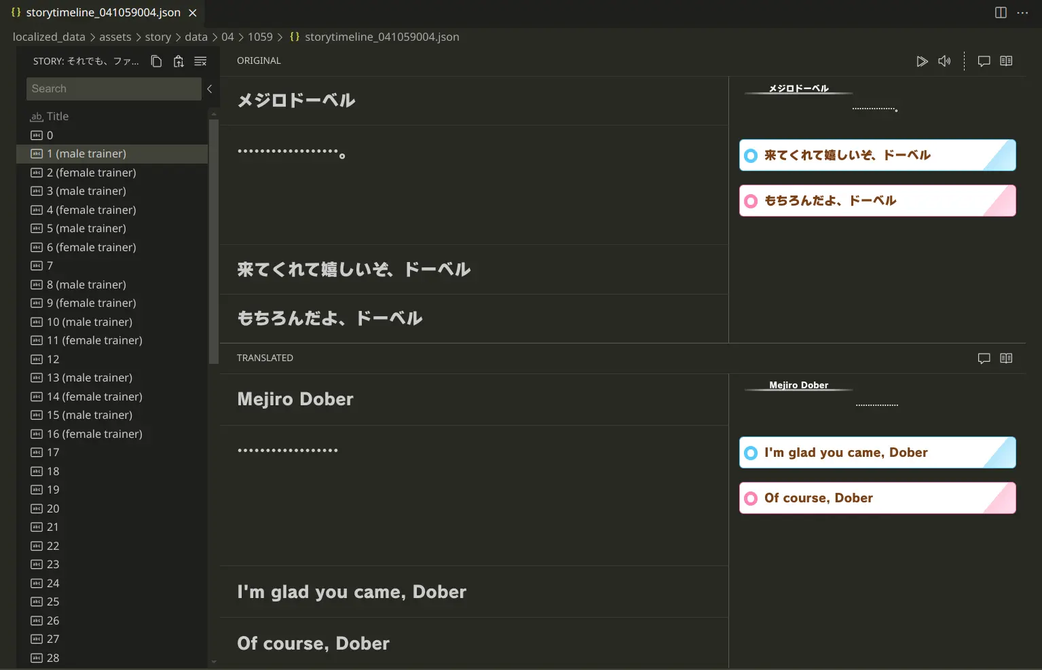Toggle the split editor layout icon top right
The height and width of the screenshot is (670, 1042).
coord(1000,12)
